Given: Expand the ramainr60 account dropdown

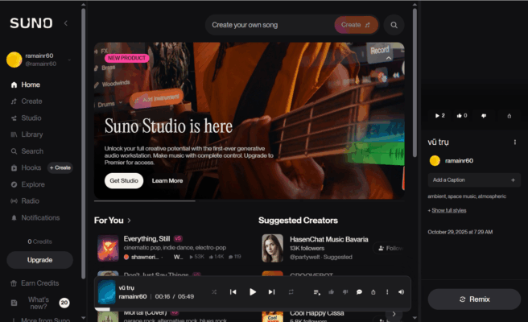Looking at the screenshot, I should 69,60.
